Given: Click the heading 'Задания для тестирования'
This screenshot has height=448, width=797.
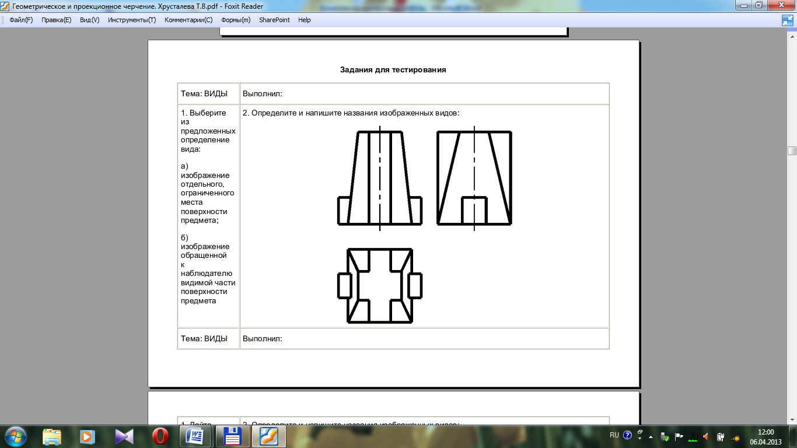Looking at the screenshot, I should [393, 70].
